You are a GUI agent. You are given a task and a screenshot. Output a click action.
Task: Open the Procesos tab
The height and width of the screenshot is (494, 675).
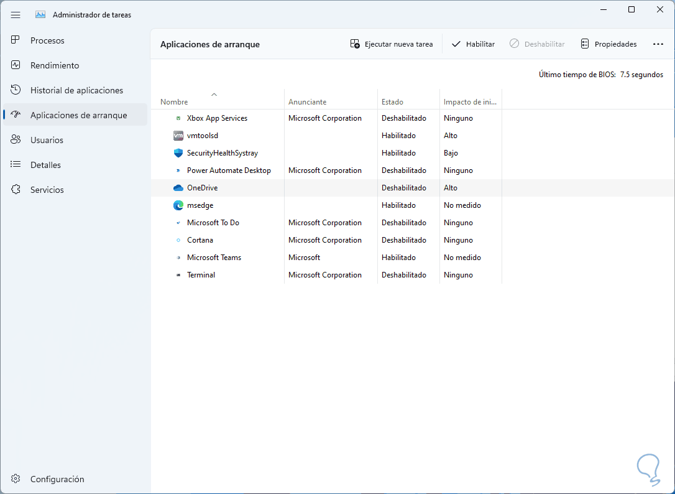[x=47, y=40]
